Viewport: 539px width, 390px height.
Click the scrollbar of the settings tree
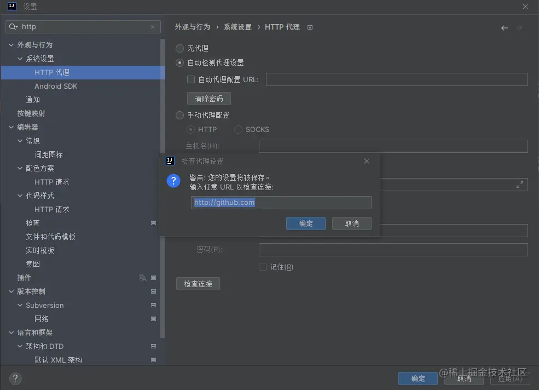click(x=163, y=188)
